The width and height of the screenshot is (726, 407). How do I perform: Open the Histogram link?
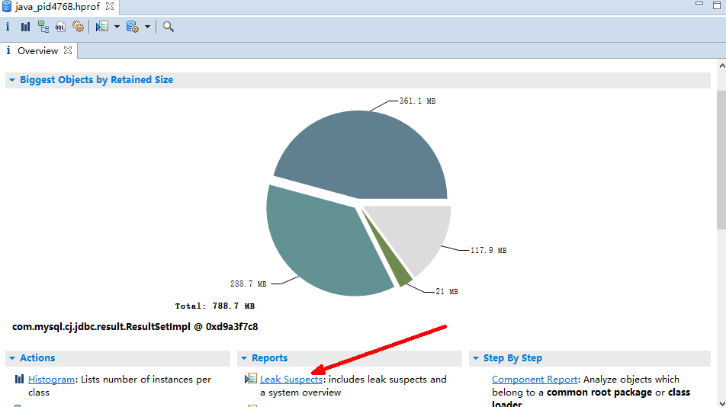tap(51, 380)
